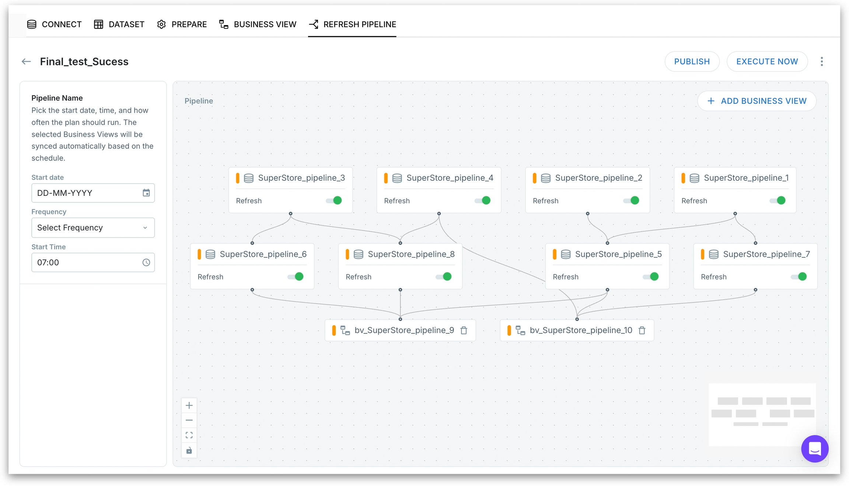Open the Start date calendar picker
849x486 pixels.
click(146, 193)
